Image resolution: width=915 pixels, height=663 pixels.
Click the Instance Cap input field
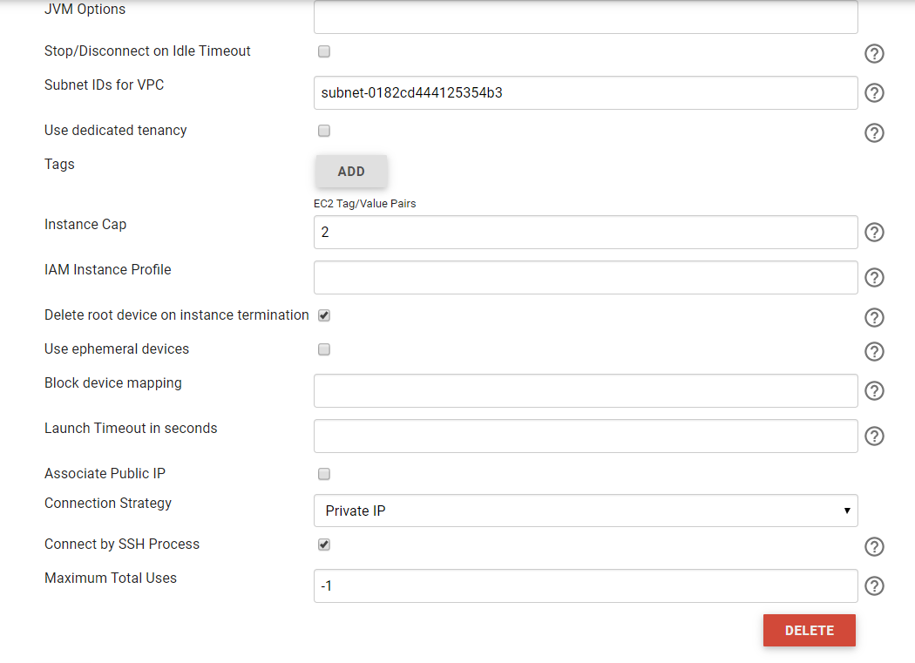(x=585, y=233)
